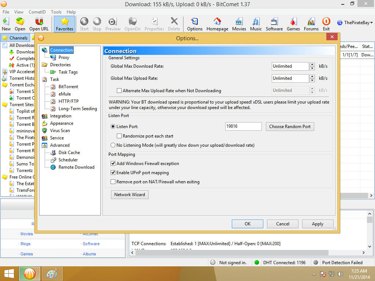Select Advanced options category
The width and height of the screenshot is (375, 281).
point(60,145)
